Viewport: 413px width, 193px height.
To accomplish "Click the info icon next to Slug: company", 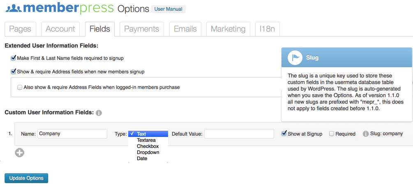I will (366, 134).
